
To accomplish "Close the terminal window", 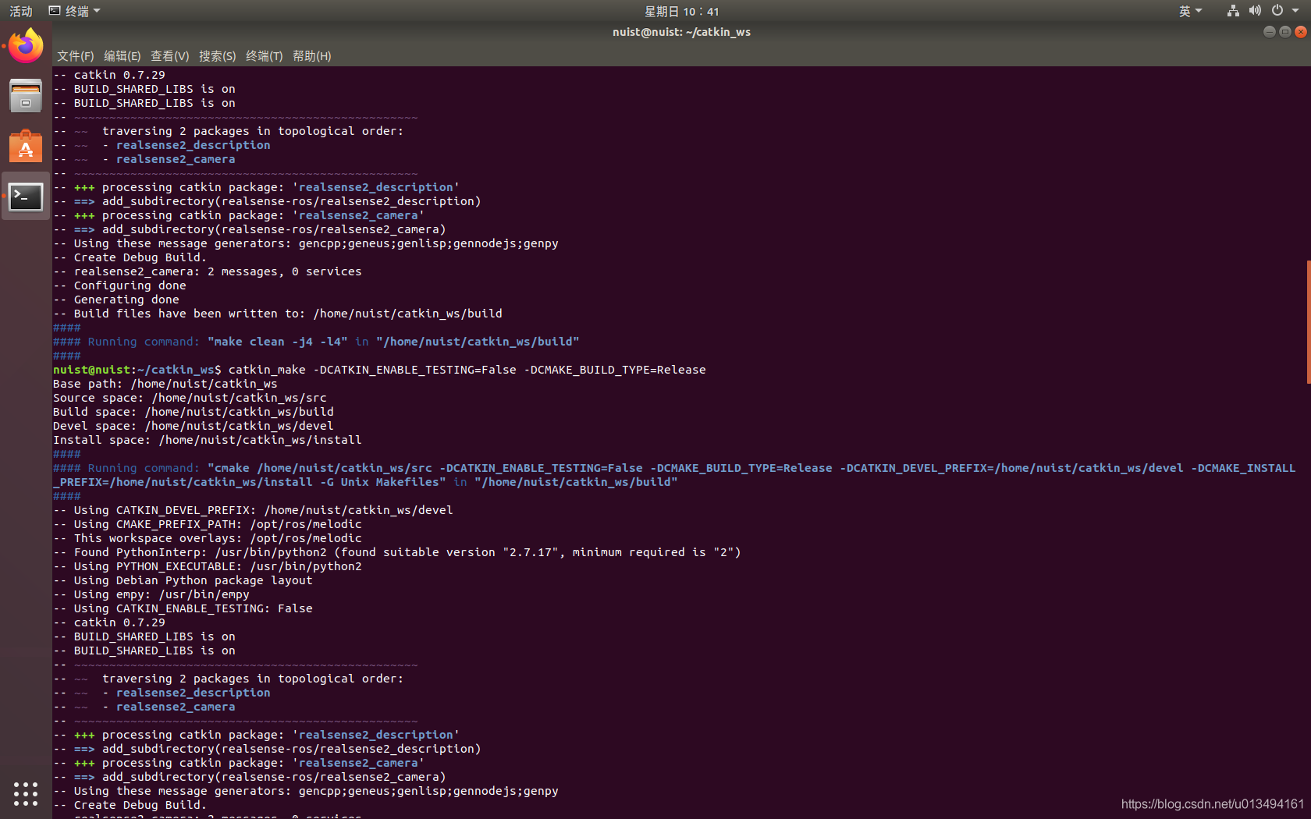I will coord(1300,32).
